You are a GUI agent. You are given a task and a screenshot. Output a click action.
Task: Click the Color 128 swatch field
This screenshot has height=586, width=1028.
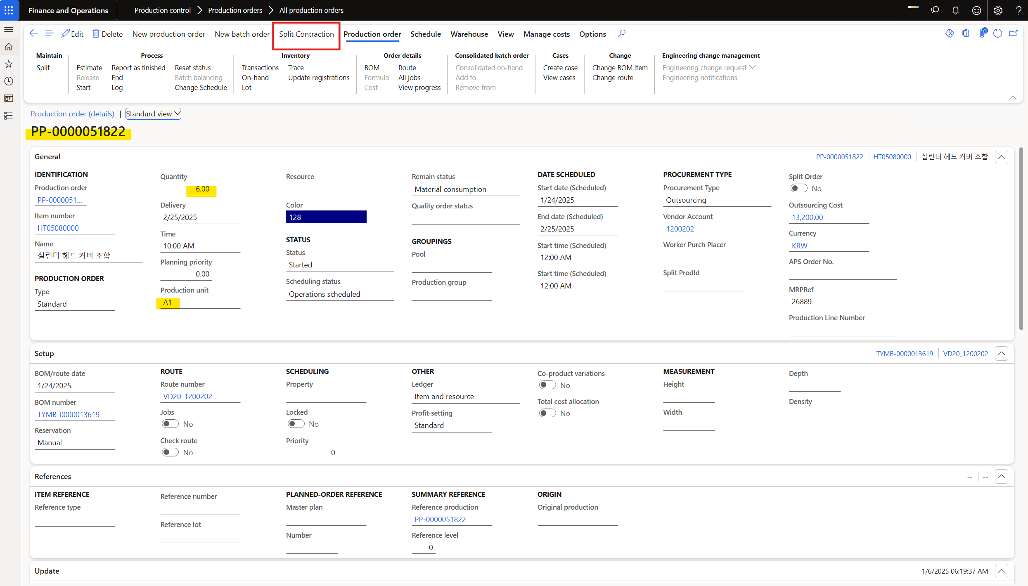tap(326, 217)
